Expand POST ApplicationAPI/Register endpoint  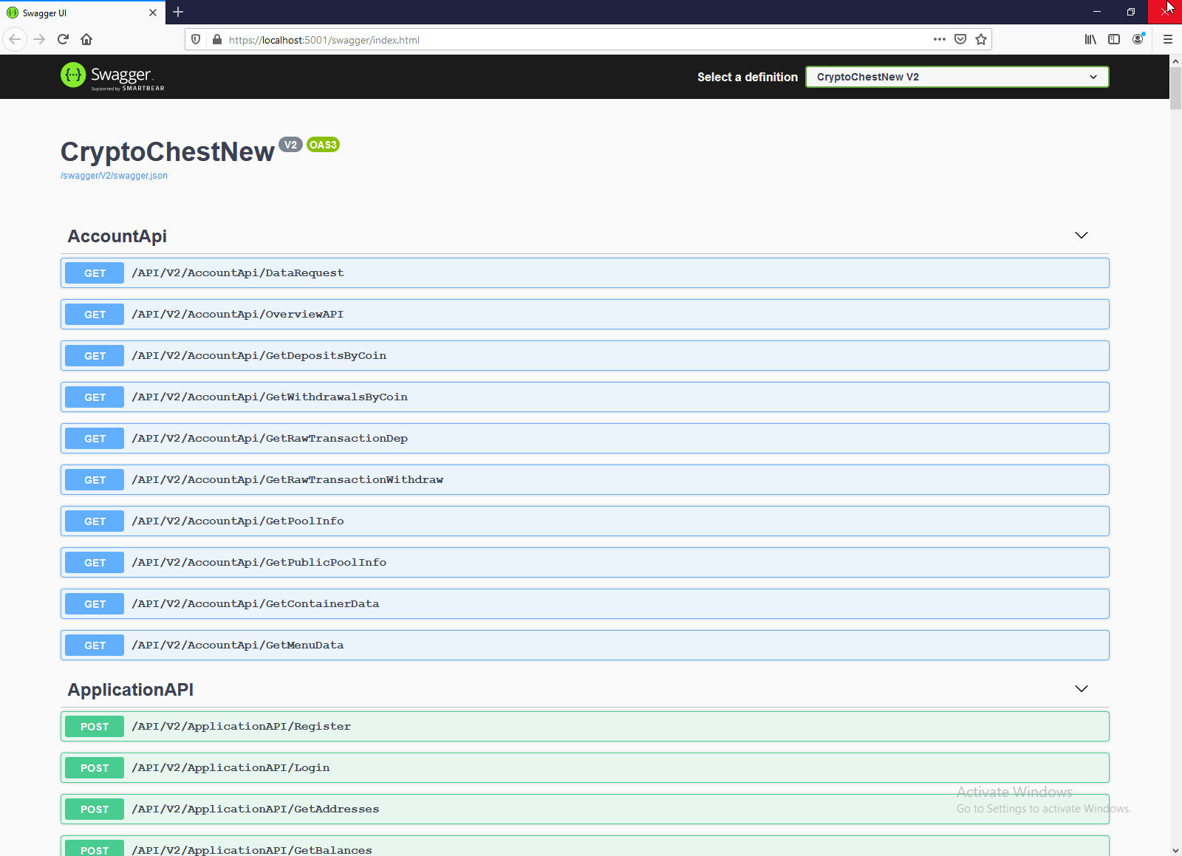585,727
